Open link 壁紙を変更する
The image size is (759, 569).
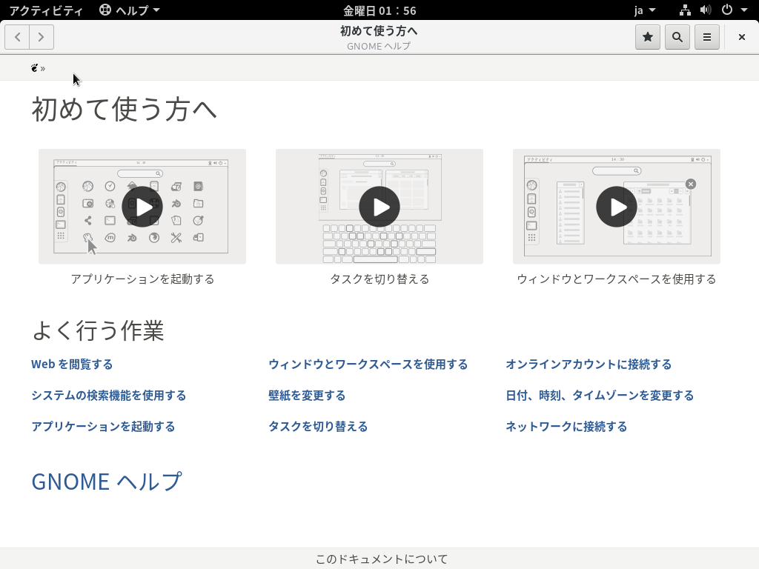308,396
